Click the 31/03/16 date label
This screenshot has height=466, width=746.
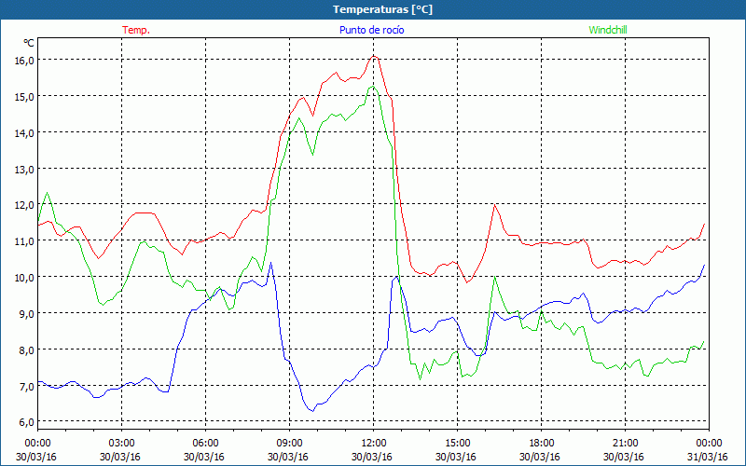point(708,457)
